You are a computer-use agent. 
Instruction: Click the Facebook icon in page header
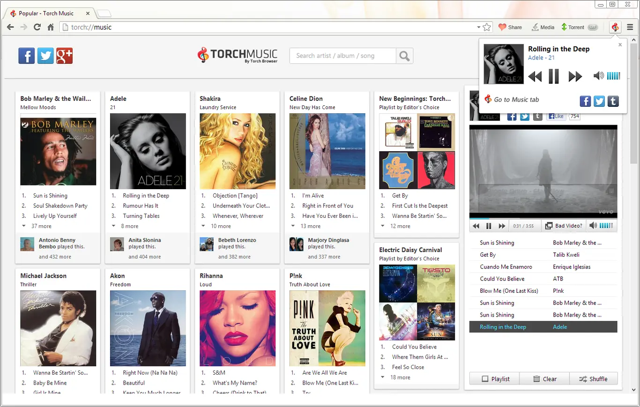click(x=26, y=56)
